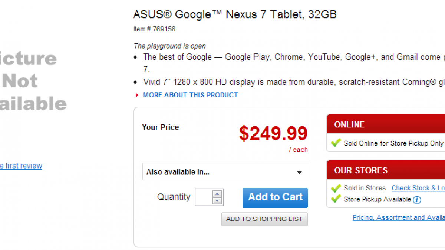Click the green checkmark beside Sold Online

pos(336,143)
